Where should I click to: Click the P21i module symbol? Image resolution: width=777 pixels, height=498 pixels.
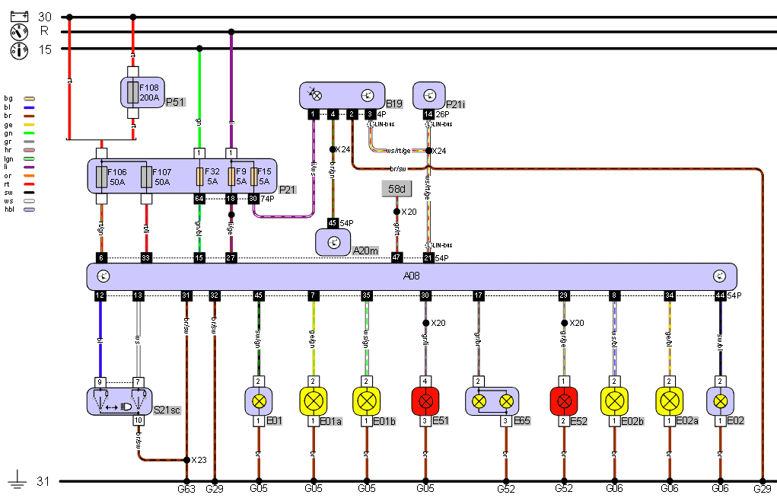[428, 95]
